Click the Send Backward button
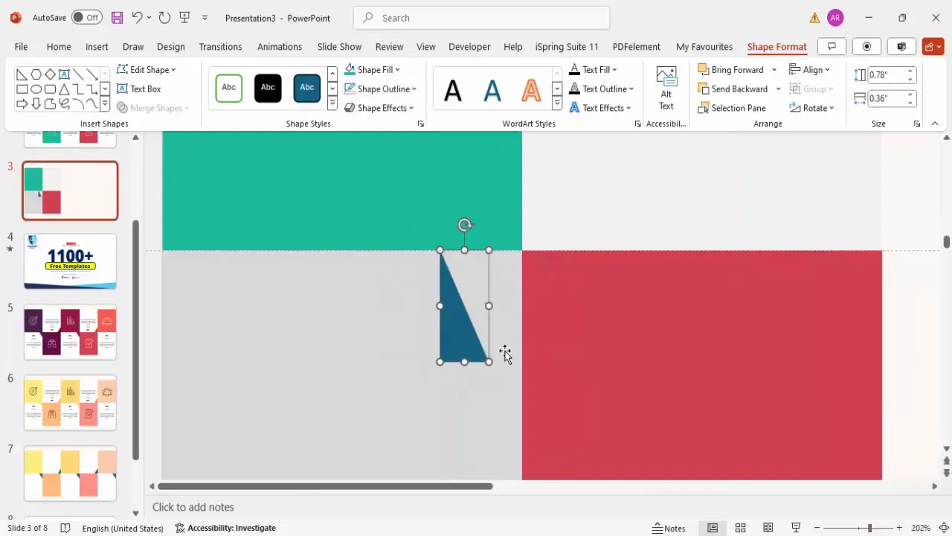Viewport: 952px width, 536px height. click(x=733, y=89)
